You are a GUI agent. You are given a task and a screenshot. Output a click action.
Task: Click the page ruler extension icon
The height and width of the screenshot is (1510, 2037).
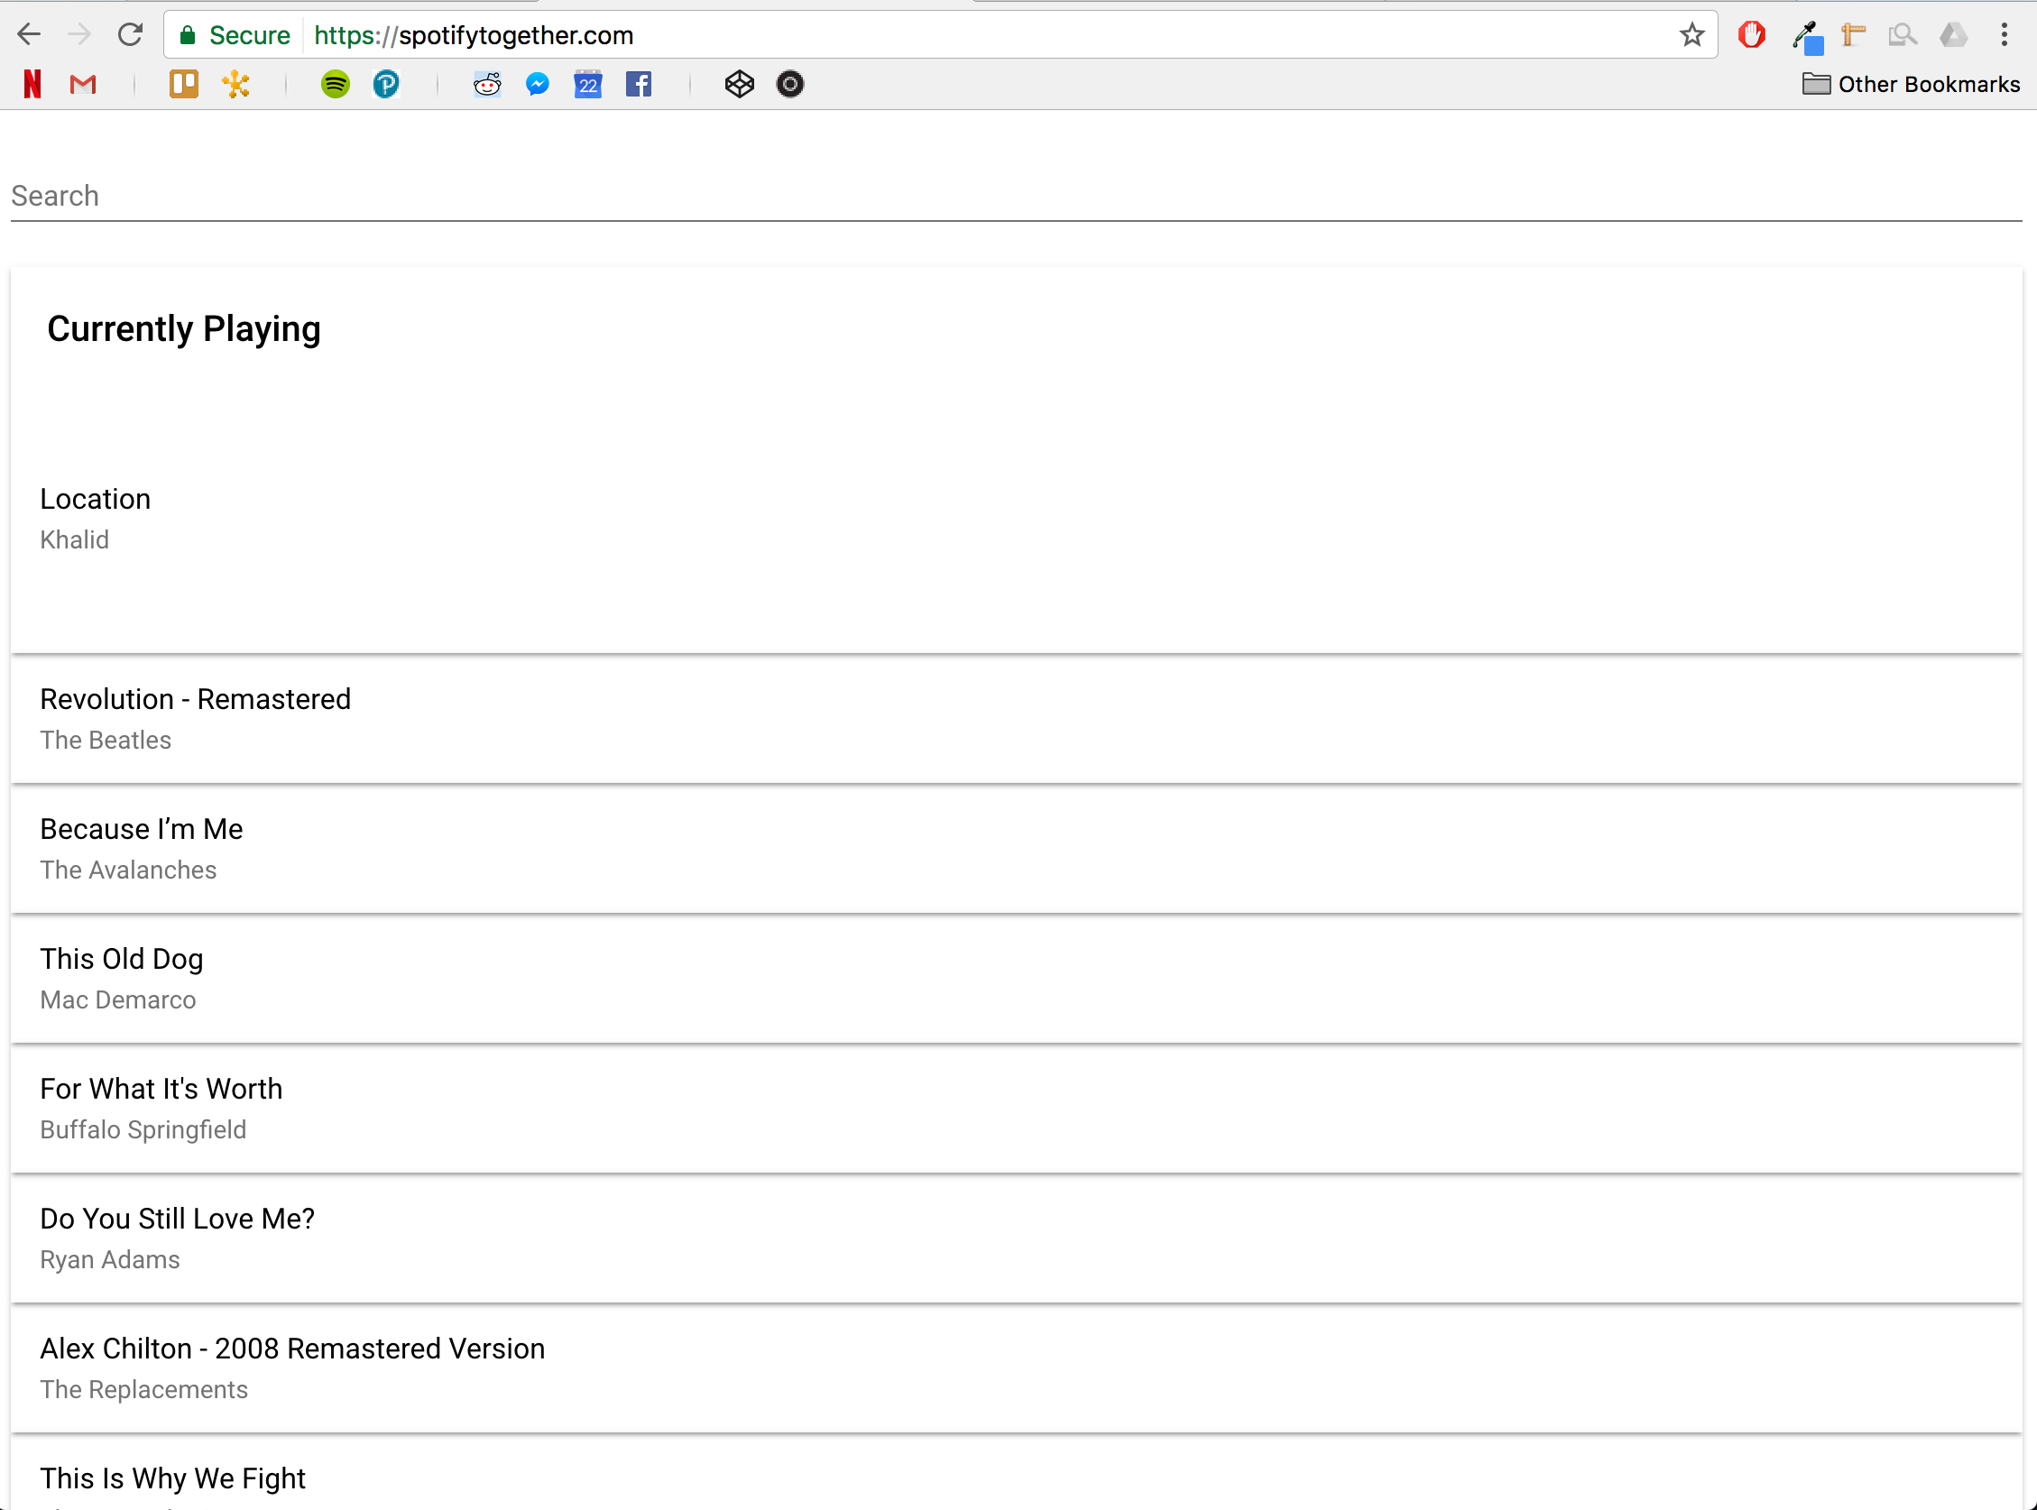pos(1853,35)
